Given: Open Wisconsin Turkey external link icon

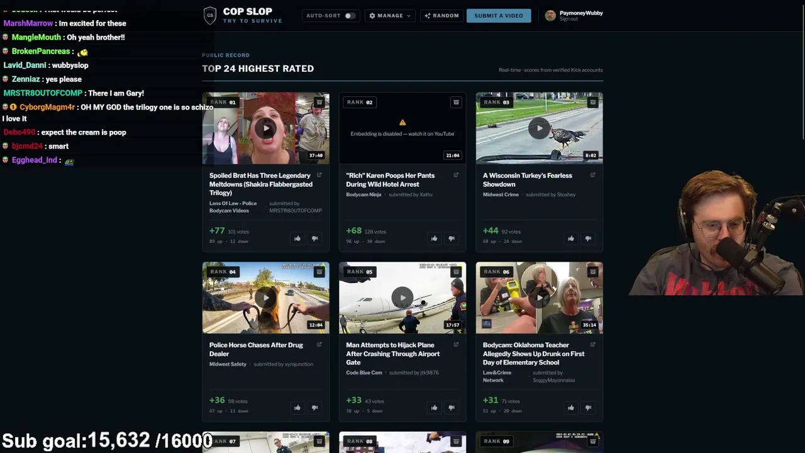Looking at the screenshot, I should tap(592, 175).
